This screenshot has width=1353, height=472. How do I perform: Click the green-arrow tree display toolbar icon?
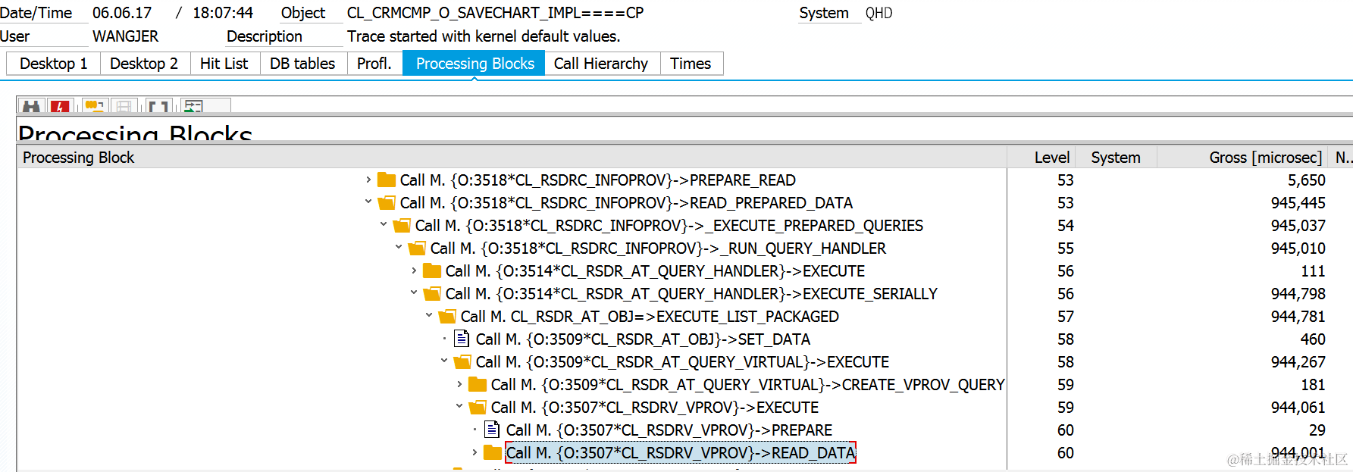point(194,107)
